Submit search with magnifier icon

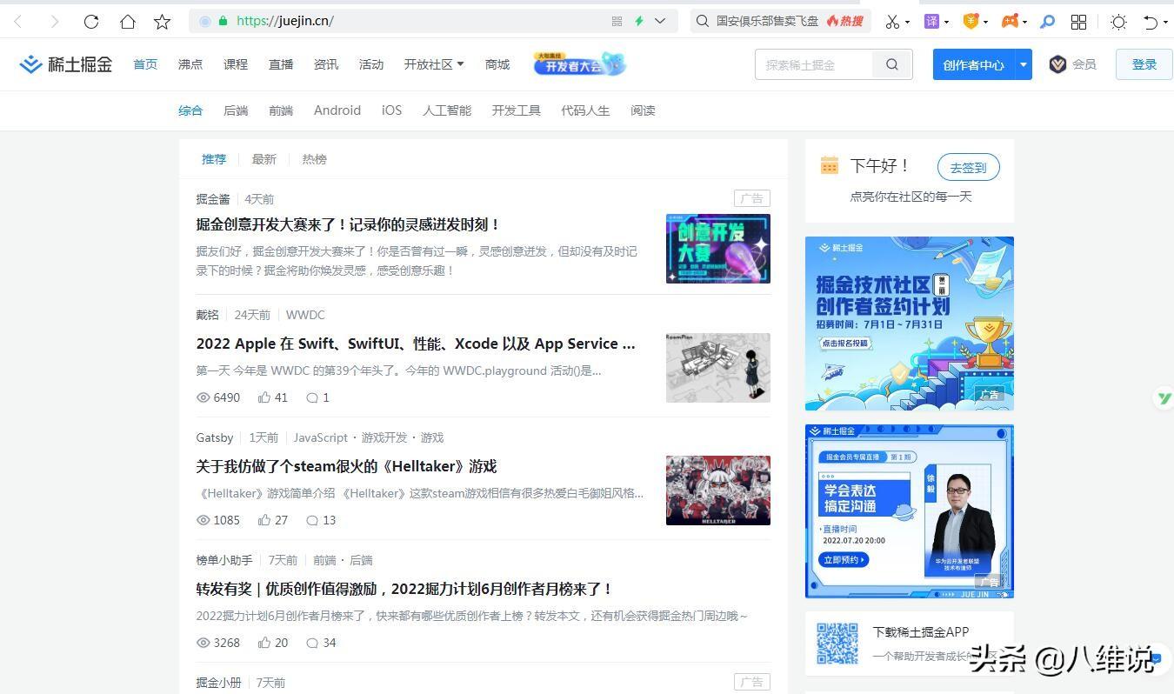point(892,64)
